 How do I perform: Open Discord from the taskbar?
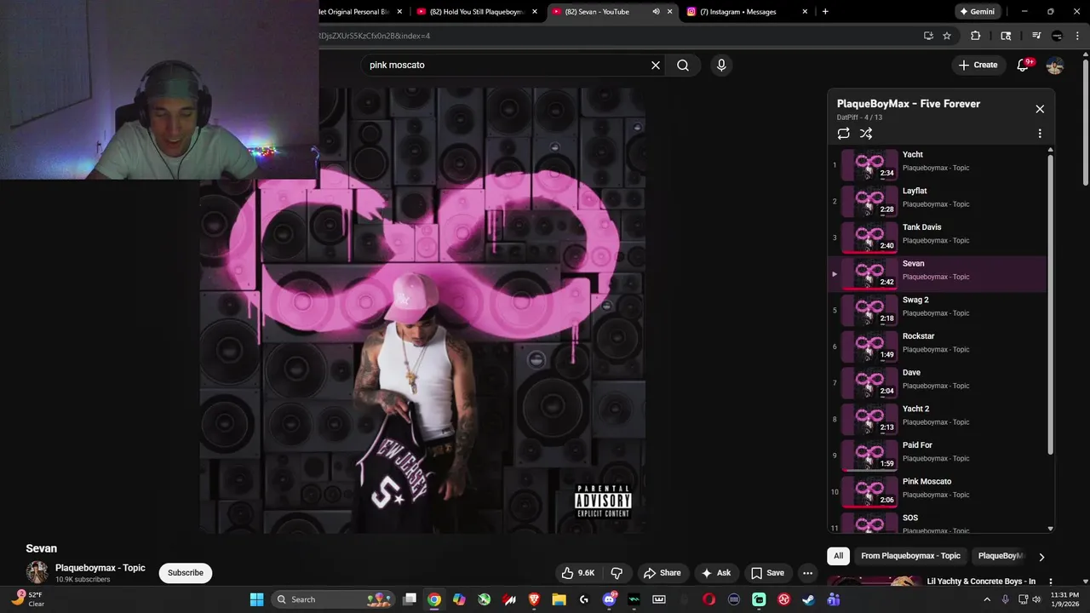[609, 599]
